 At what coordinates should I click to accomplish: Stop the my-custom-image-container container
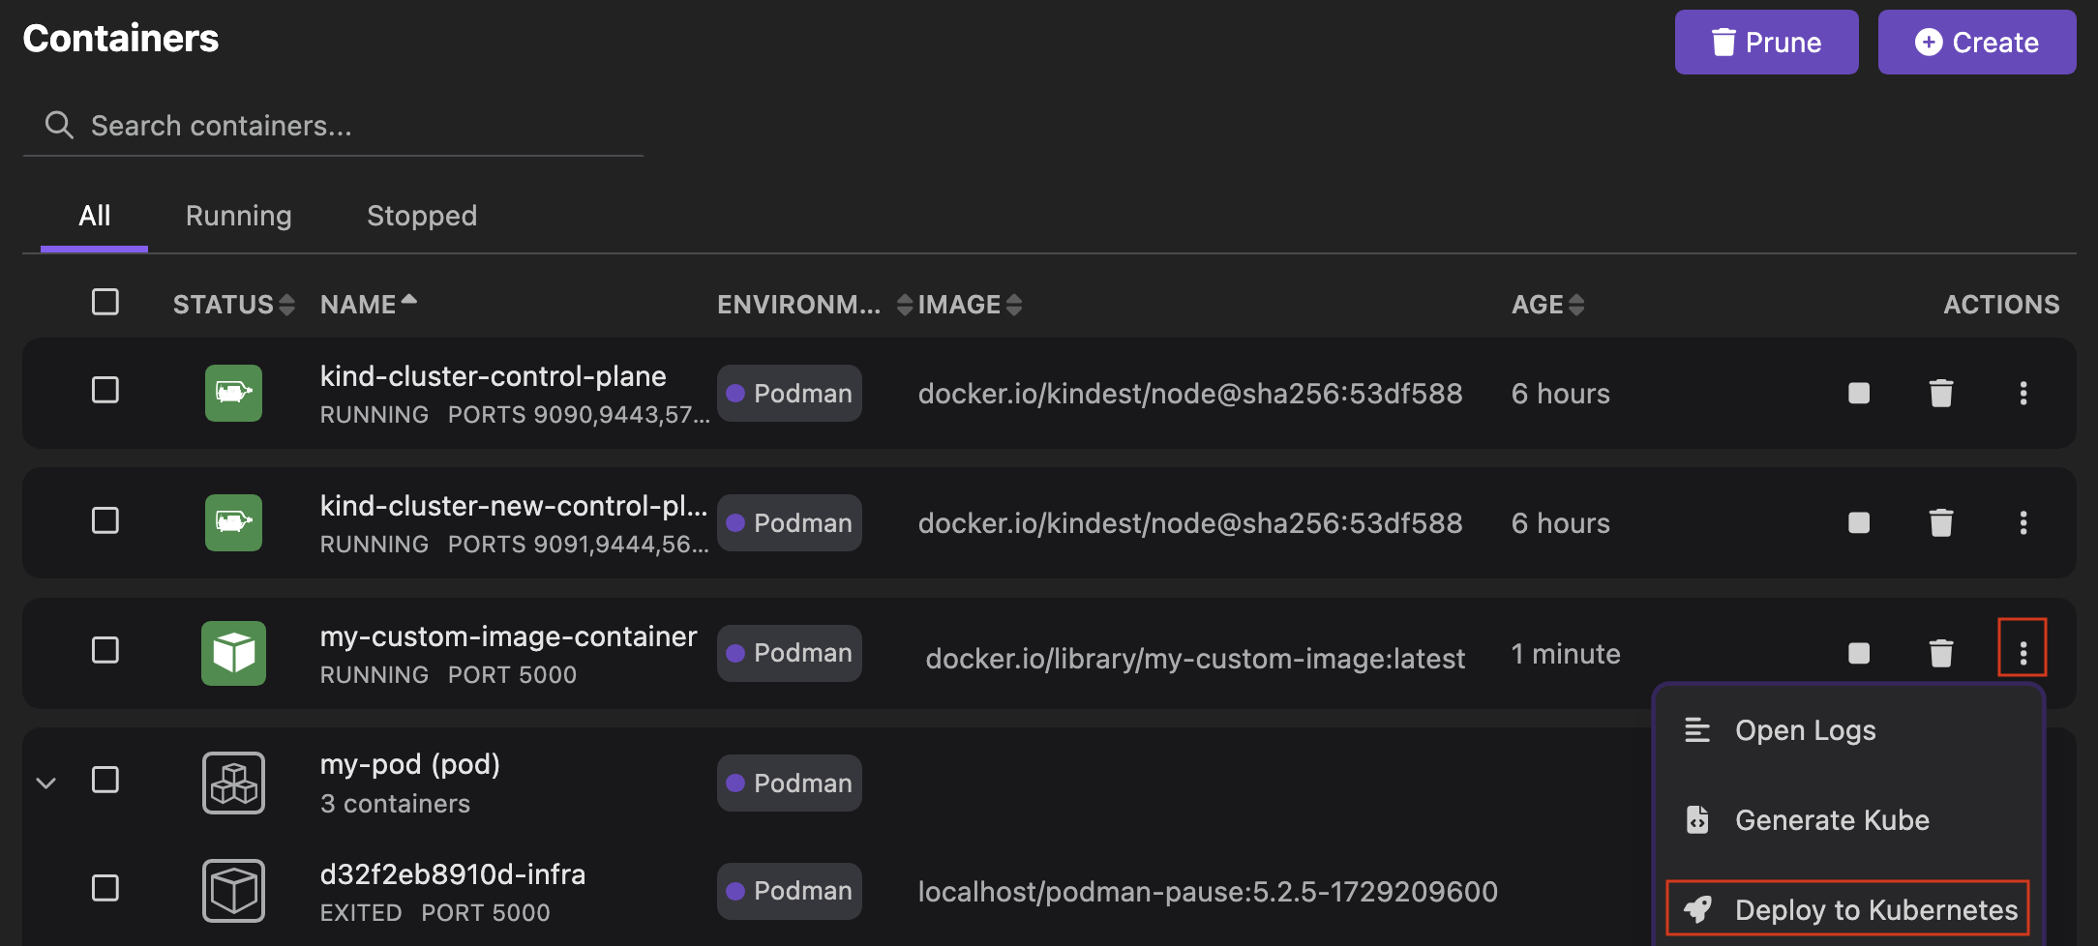pyautogui.click(x=1858, y=653)
